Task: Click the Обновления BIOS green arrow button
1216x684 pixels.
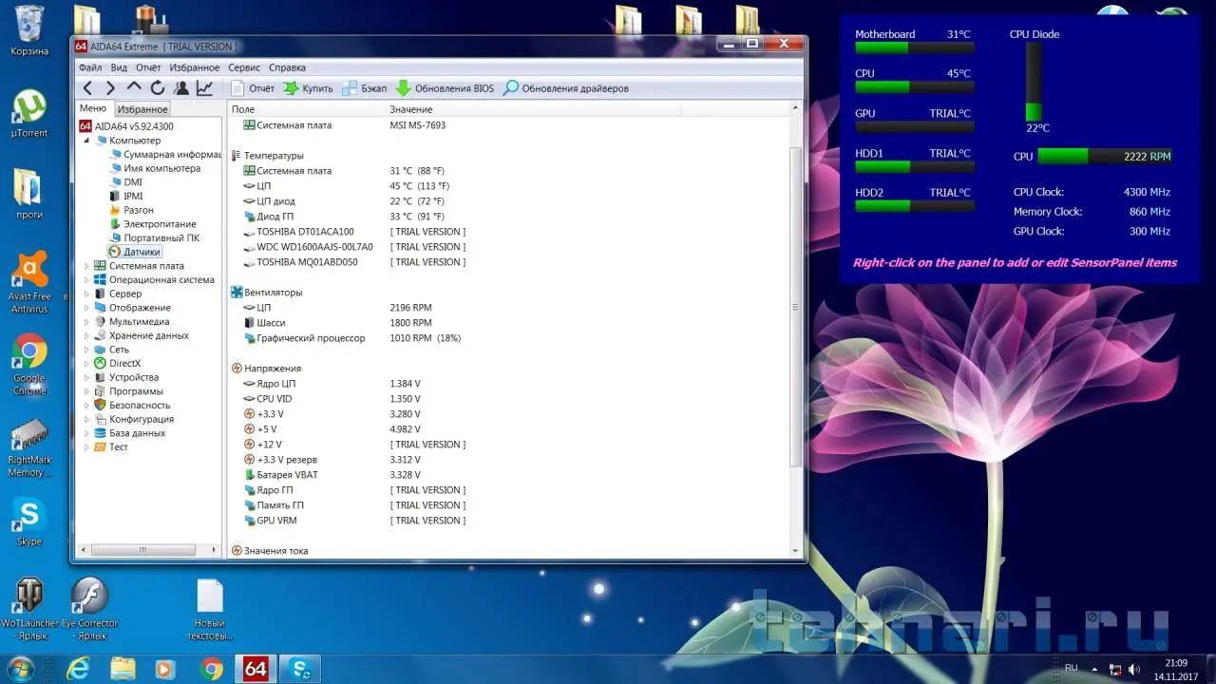Action: [445, 88]
